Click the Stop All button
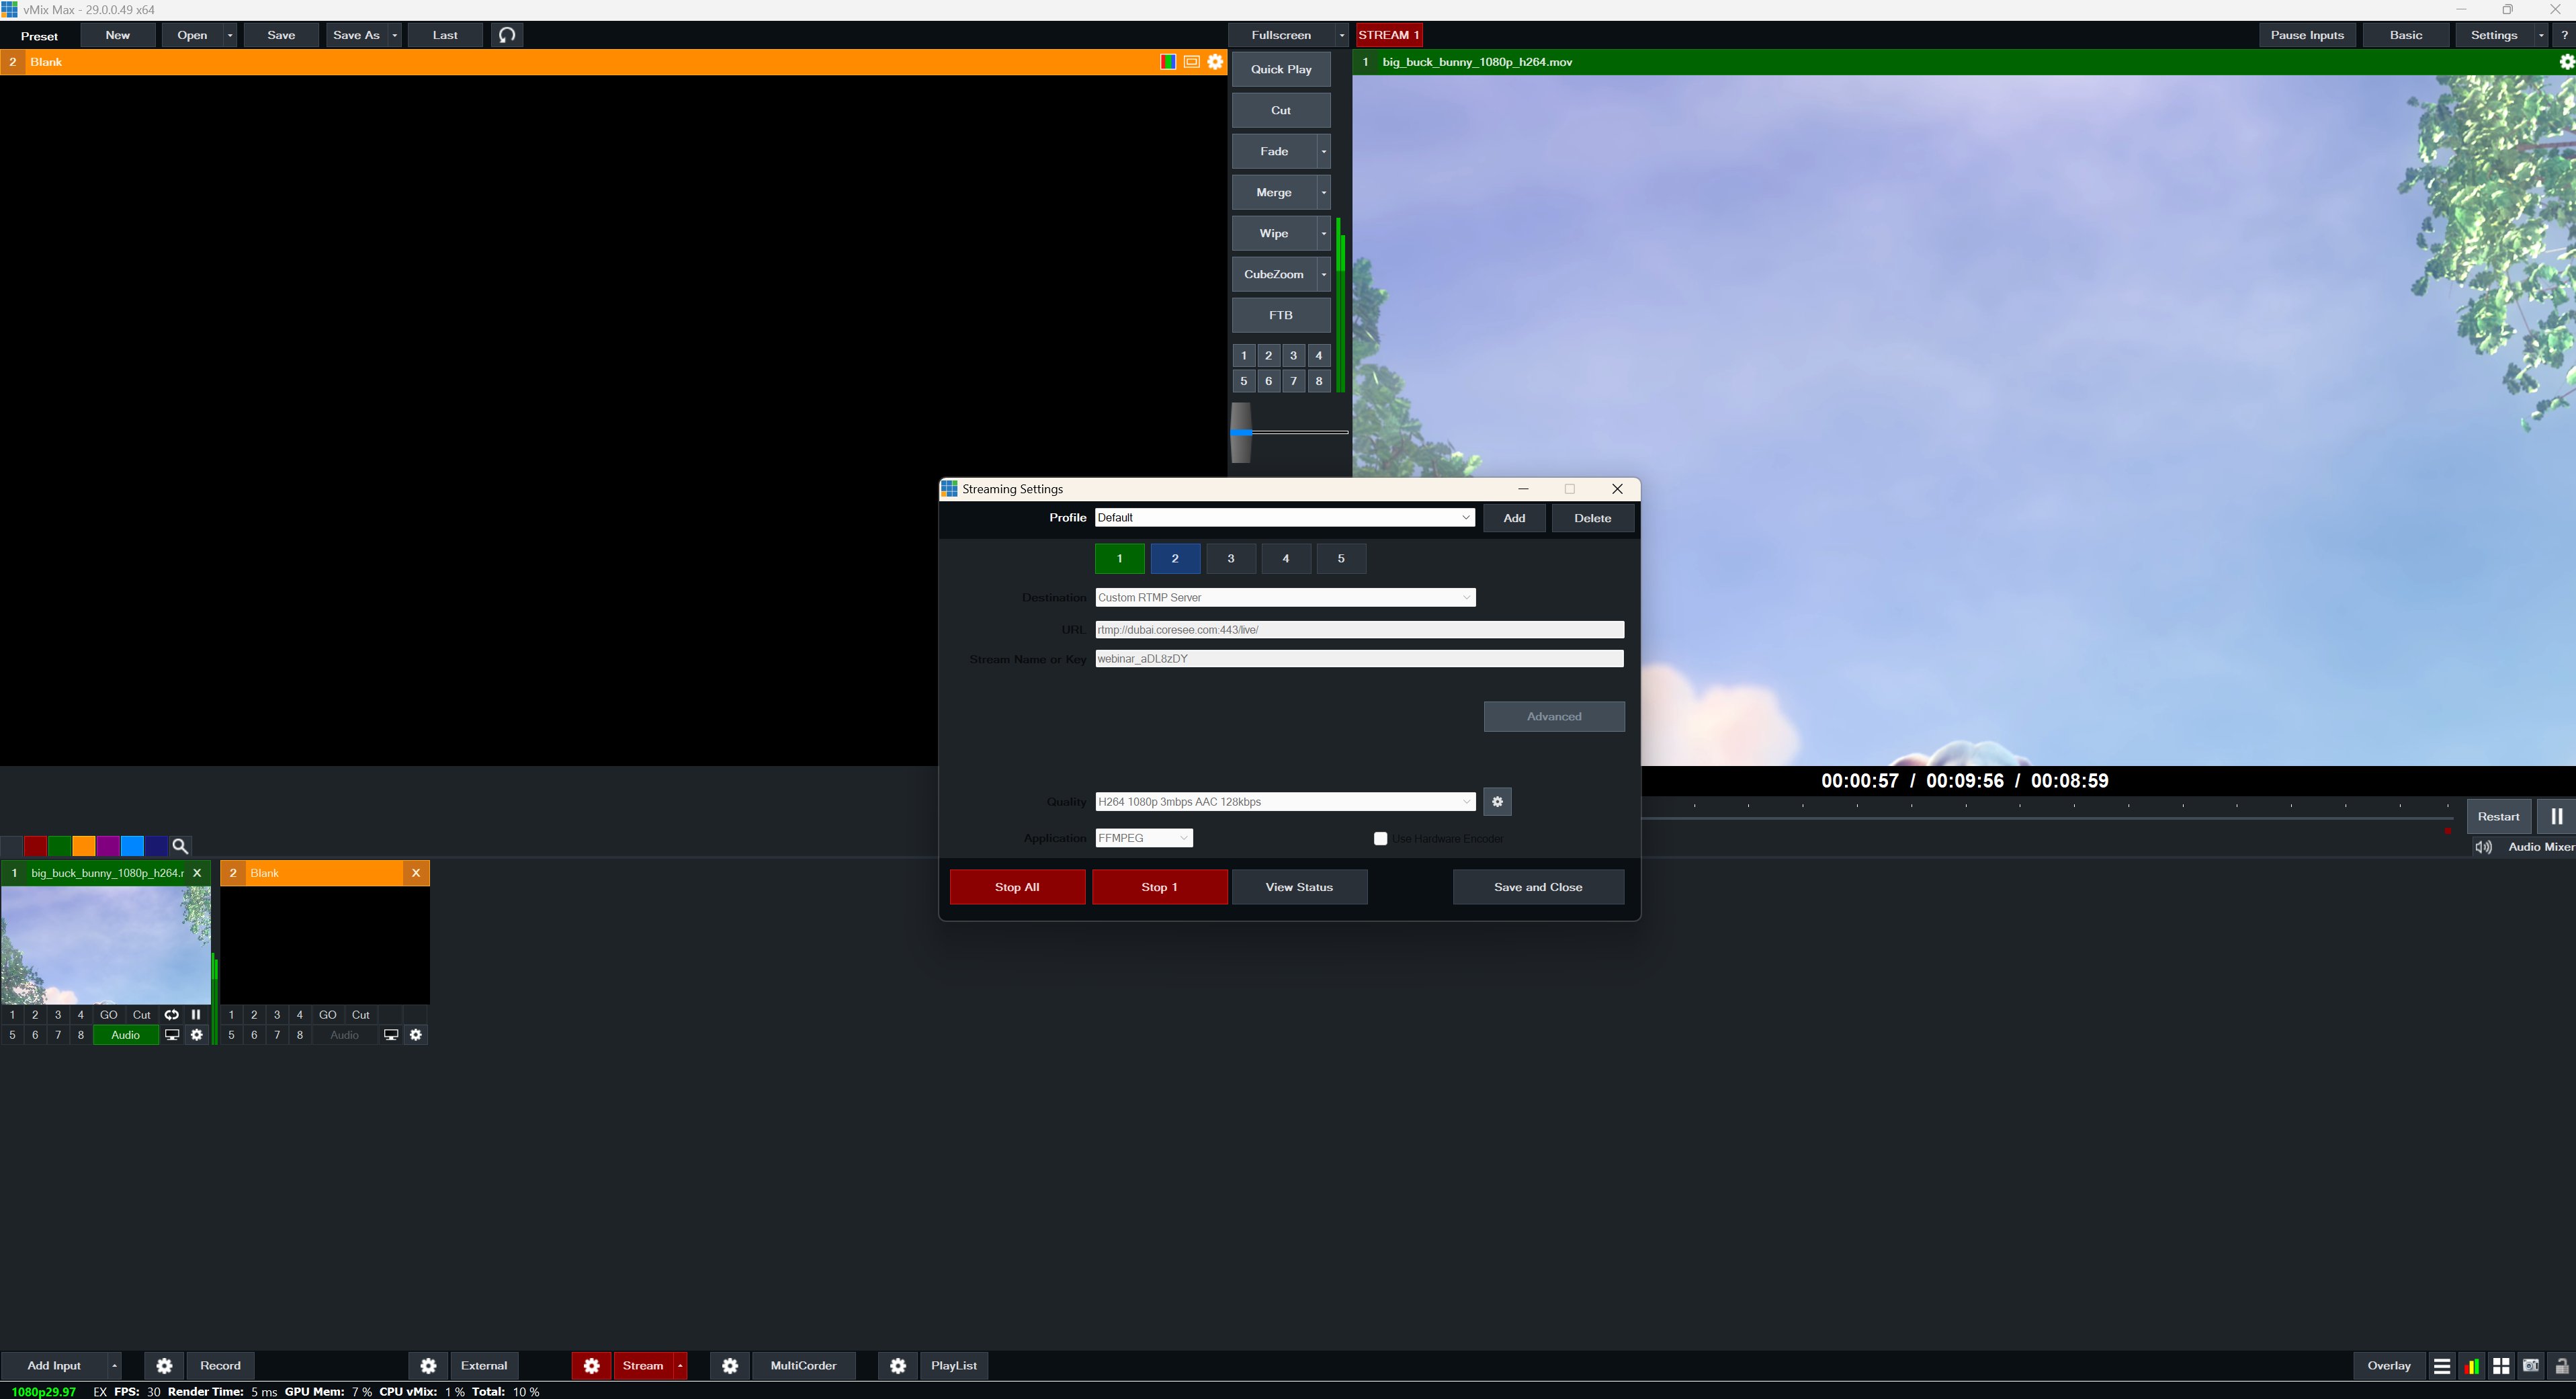This screenshot has width=2576, height=1399. (x=1017, y=887)
